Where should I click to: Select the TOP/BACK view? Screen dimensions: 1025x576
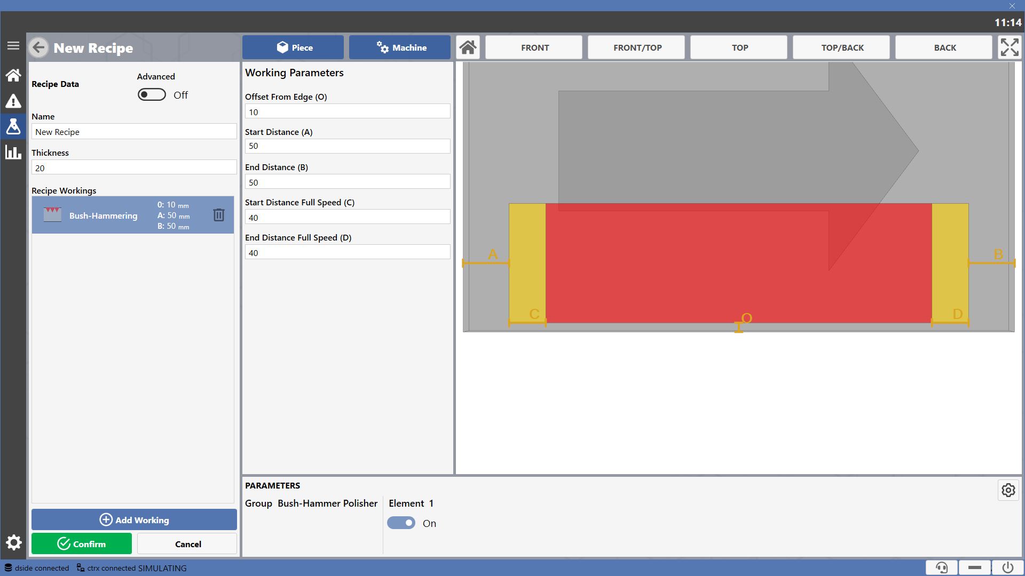coord(841,47)
